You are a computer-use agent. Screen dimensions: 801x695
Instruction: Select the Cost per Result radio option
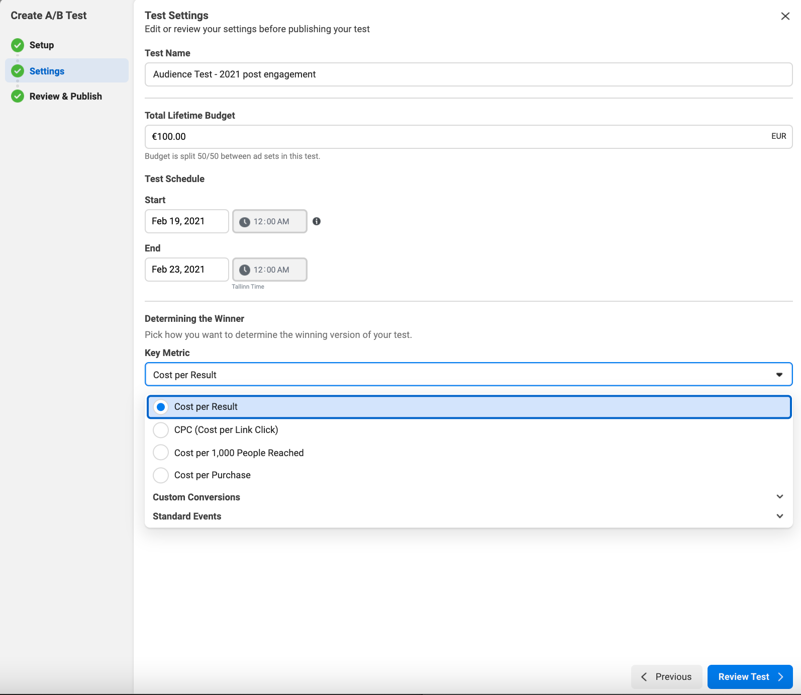point(161,407)
